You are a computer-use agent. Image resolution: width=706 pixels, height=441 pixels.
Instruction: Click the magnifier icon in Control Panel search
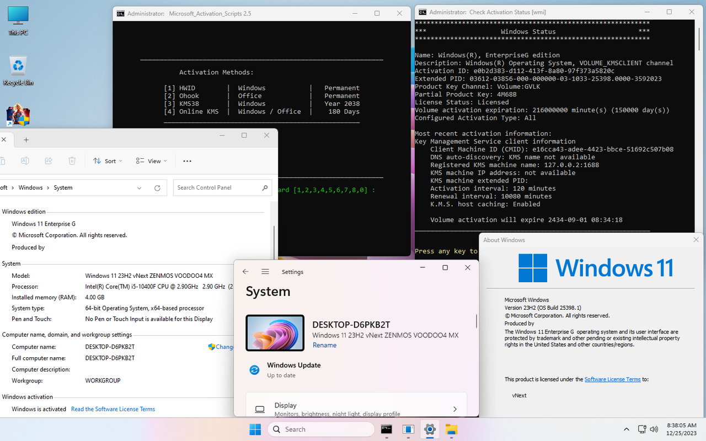click(x=265, y=187)
